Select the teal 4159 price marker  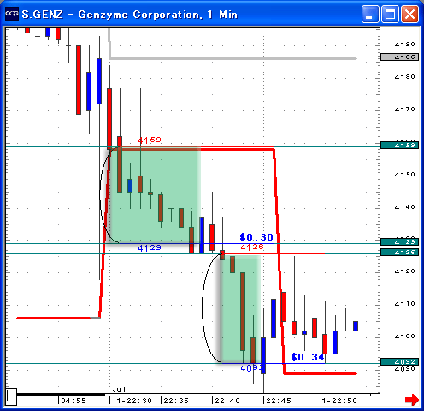399,146
